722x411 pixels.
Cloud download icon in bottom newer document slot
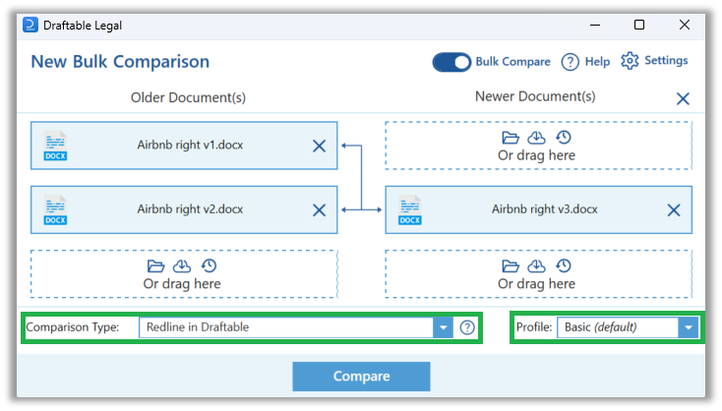click(536, 265)
